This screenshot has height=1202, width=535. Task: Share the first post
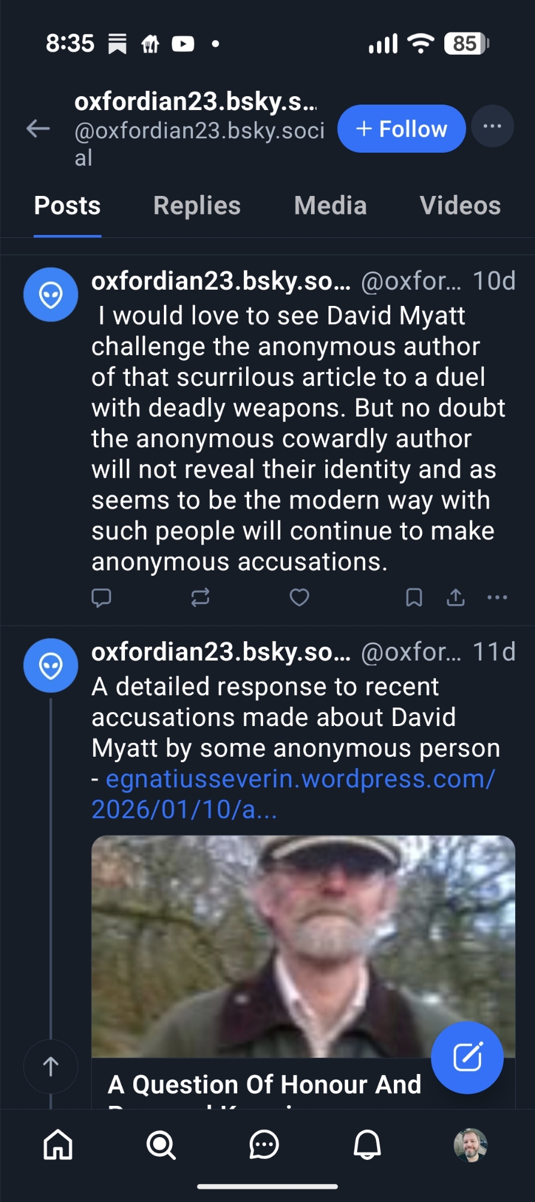456,597
